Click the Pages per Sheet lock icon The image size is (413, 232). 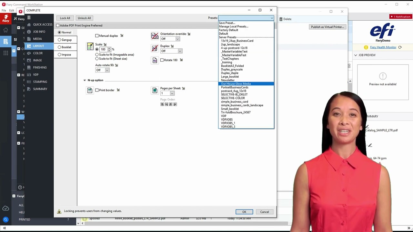pos(183,88)
